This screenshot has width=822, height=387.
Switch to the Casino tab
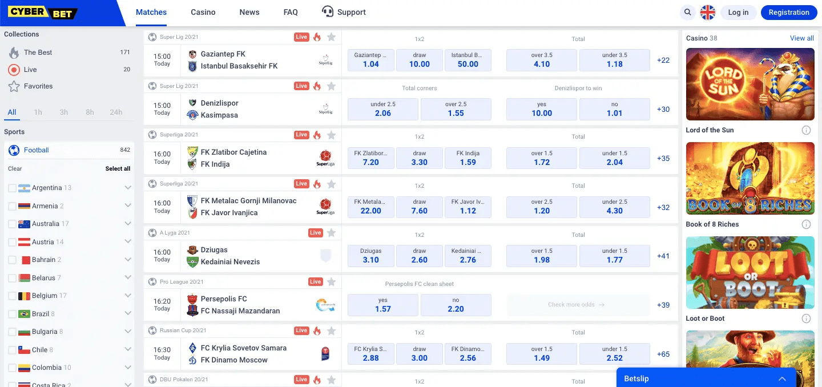203,12
